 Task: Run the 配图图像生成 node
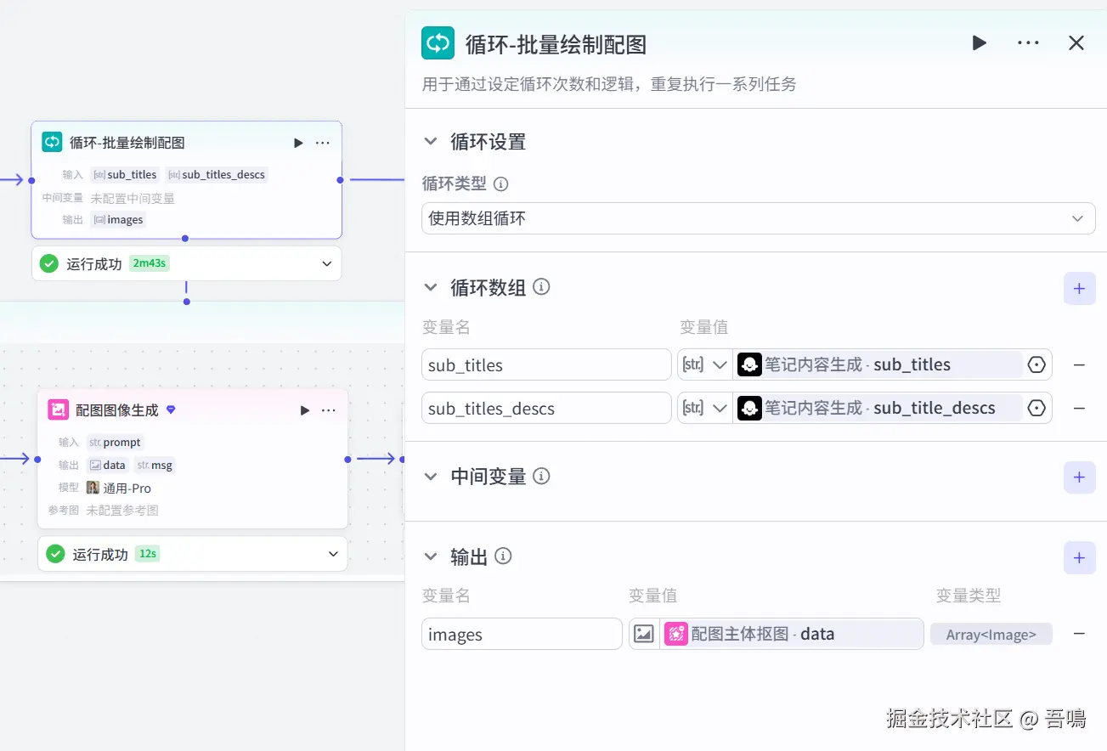click(305, 410)
